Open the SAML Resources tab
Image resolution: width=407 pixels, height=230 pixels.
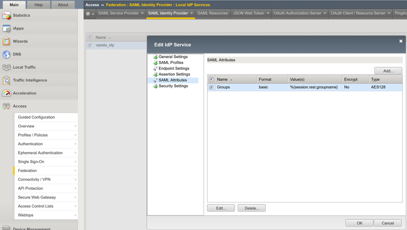pos(213,13)
